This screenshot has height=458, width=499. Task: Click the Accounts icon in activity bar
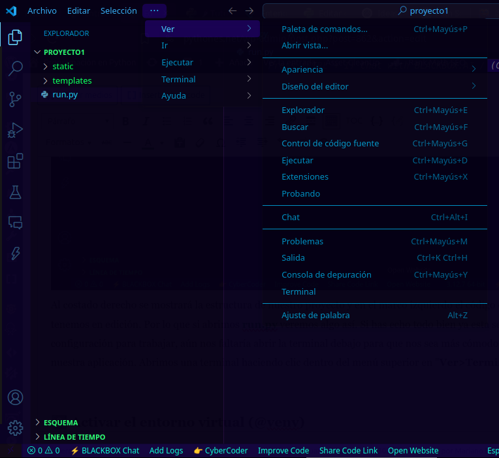point(15,397)
